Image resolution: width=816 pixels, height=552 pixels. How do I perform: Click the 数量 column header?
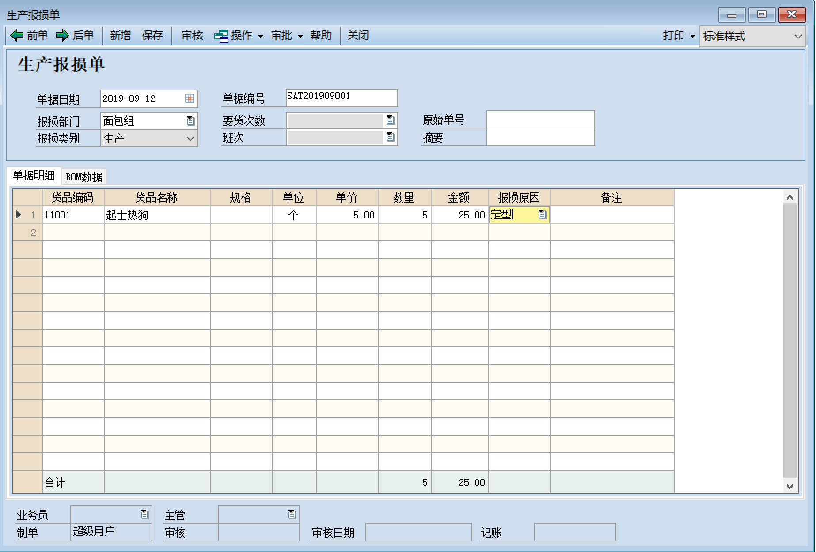coord(404,197)
